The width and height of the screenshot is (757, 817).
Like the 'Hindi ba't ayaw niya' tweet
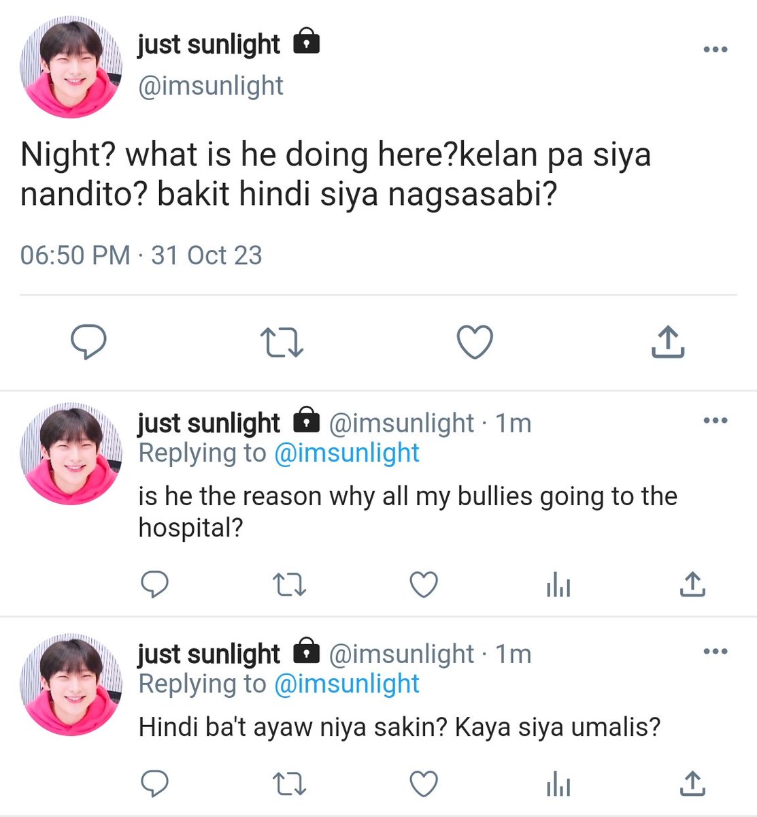tap(424, 784)
